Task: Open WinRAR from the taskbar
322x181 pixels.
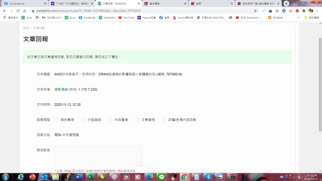Action: [x=232, y=177]
